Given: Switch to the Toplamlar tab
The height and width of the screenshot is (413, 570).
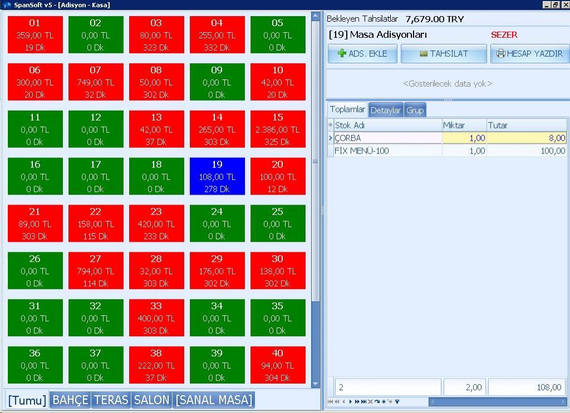Looking at the screenshot, I should pyautogui.click(x=347, y=110).
